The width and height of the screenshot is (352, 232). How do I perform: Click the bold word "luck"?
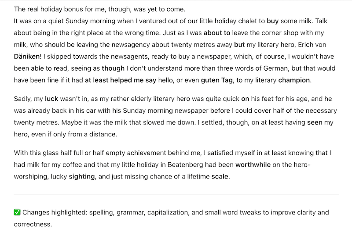pos(51,99)
